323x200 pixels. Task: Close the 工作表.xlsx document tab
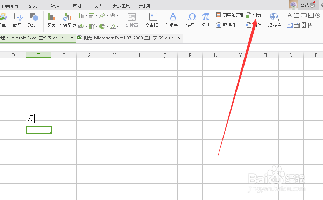tap(72, 38)
